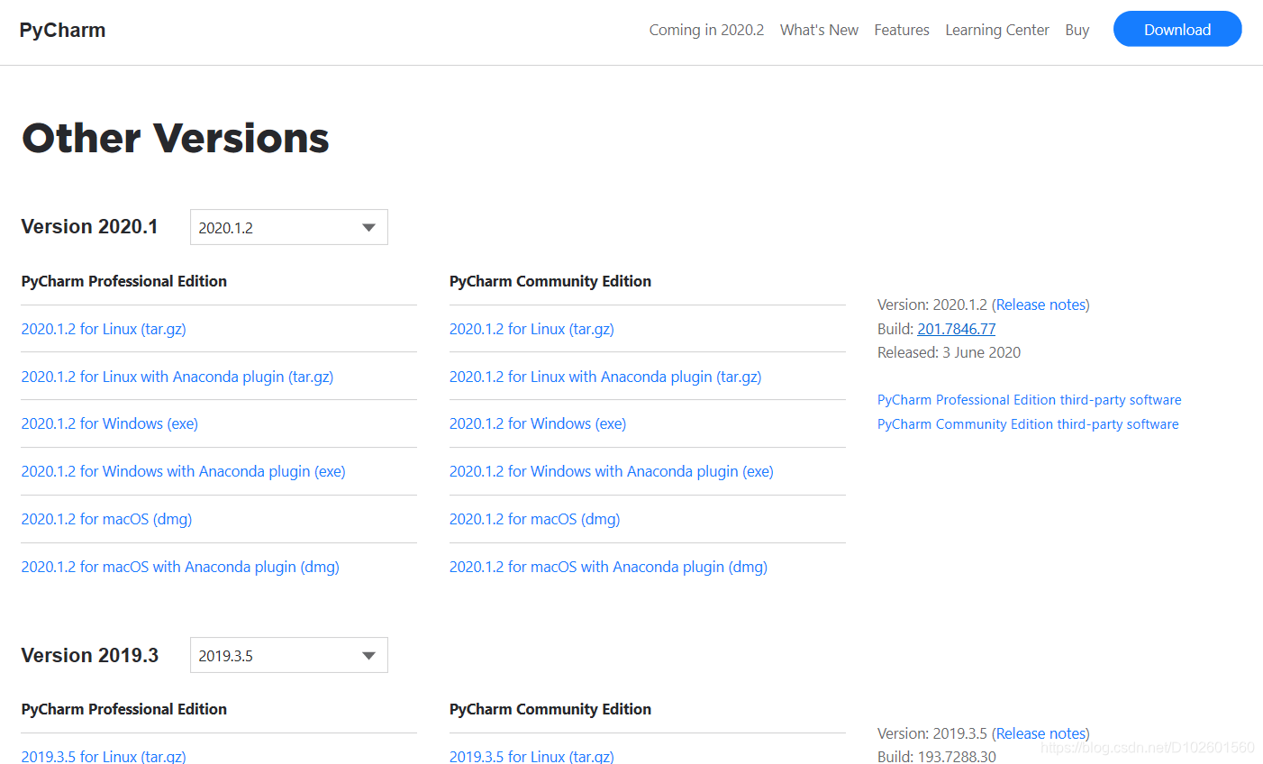Open the What's New menu item
The height and width of the screenshot is (764, 1263).
pyautogui.click(x=819, y=30)
